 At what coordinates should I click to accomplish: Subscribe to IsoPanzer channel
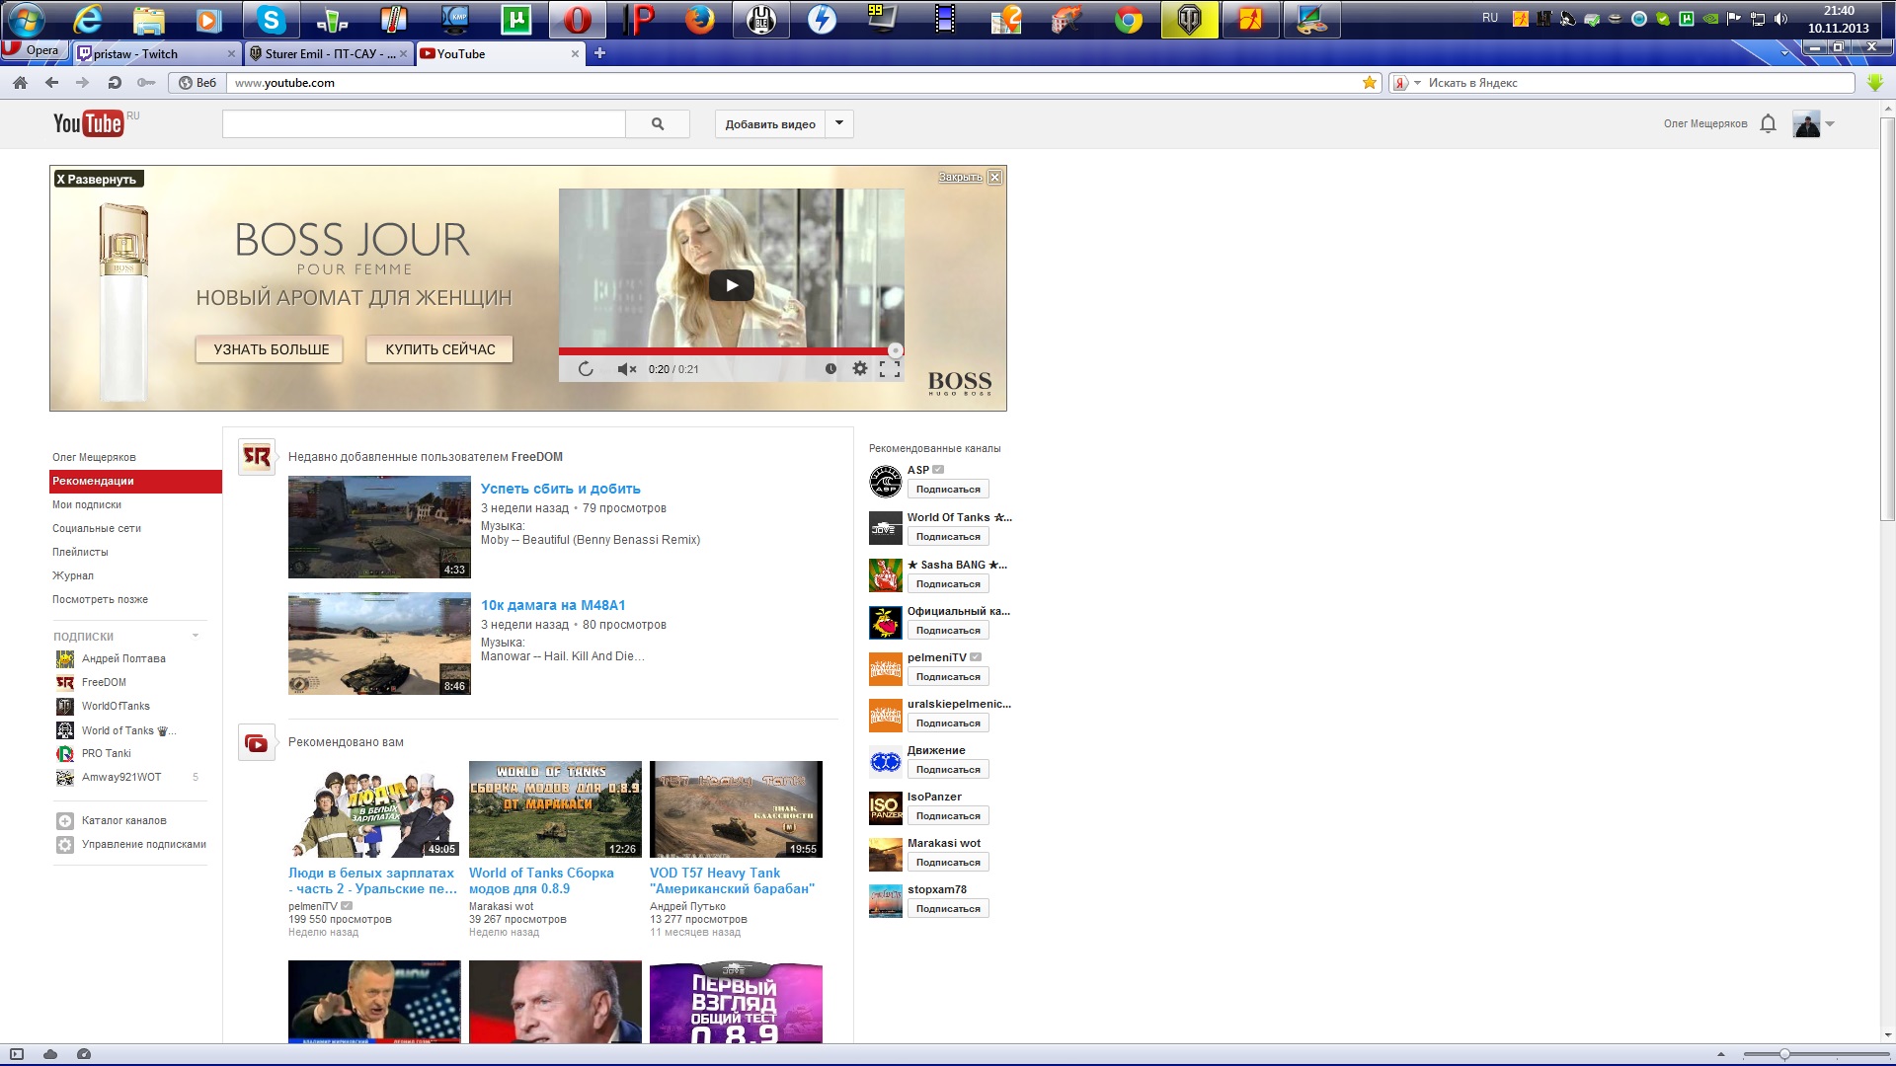pos(948,816)
